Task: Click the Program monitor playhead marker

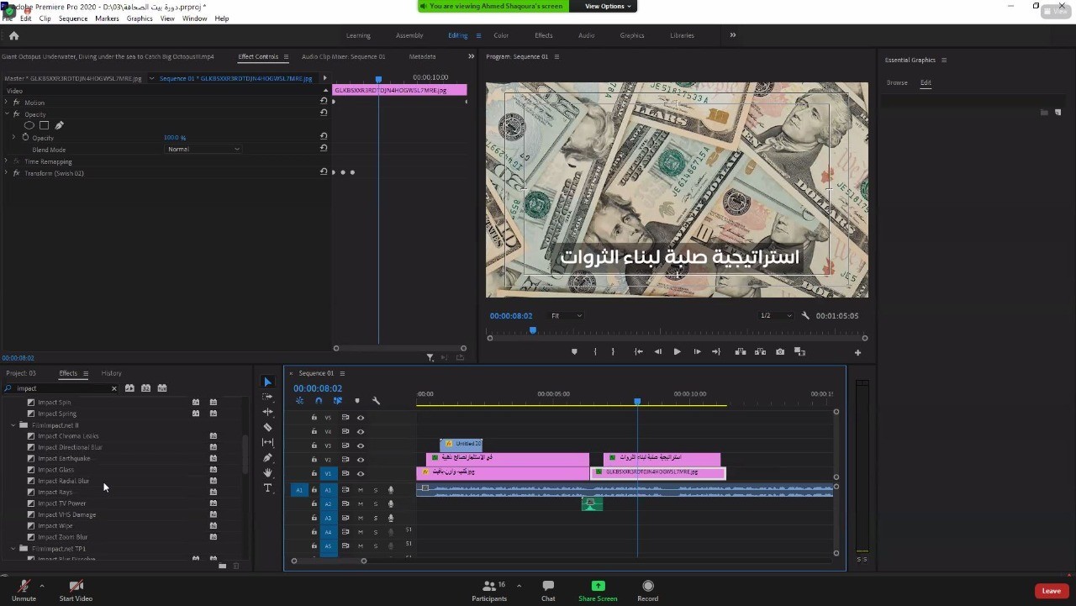Action: (x=532, y=330)
